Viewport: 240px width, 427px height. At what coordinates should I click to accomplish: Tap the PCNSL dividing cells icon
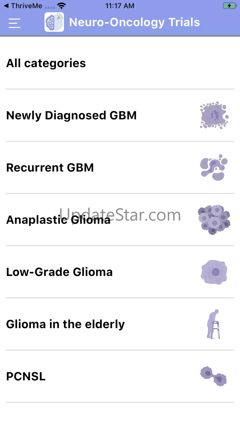click(x=214, y=376)
